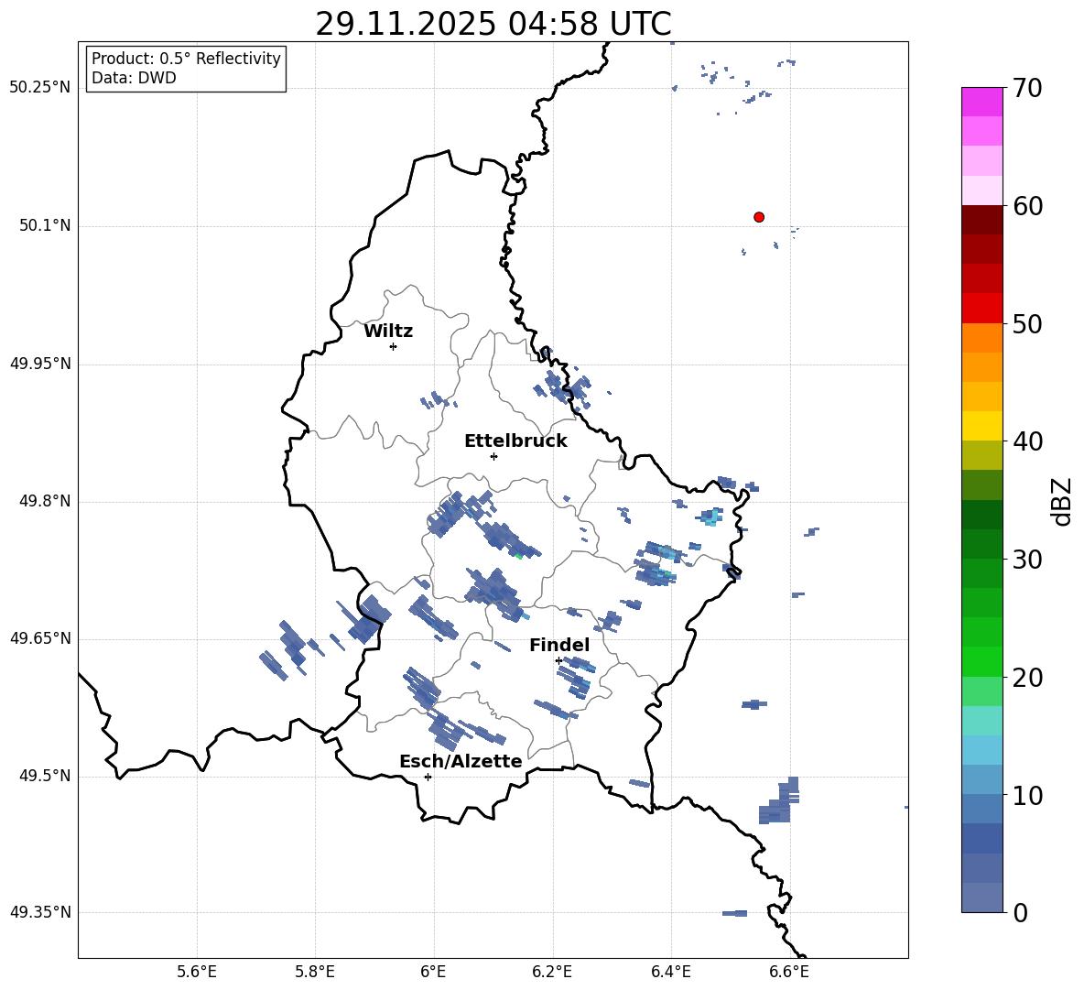Click the 49.95°N latitude label
Image resolution: width=1084 pixels, height=990 pixels.
click(x=40, y=364)
